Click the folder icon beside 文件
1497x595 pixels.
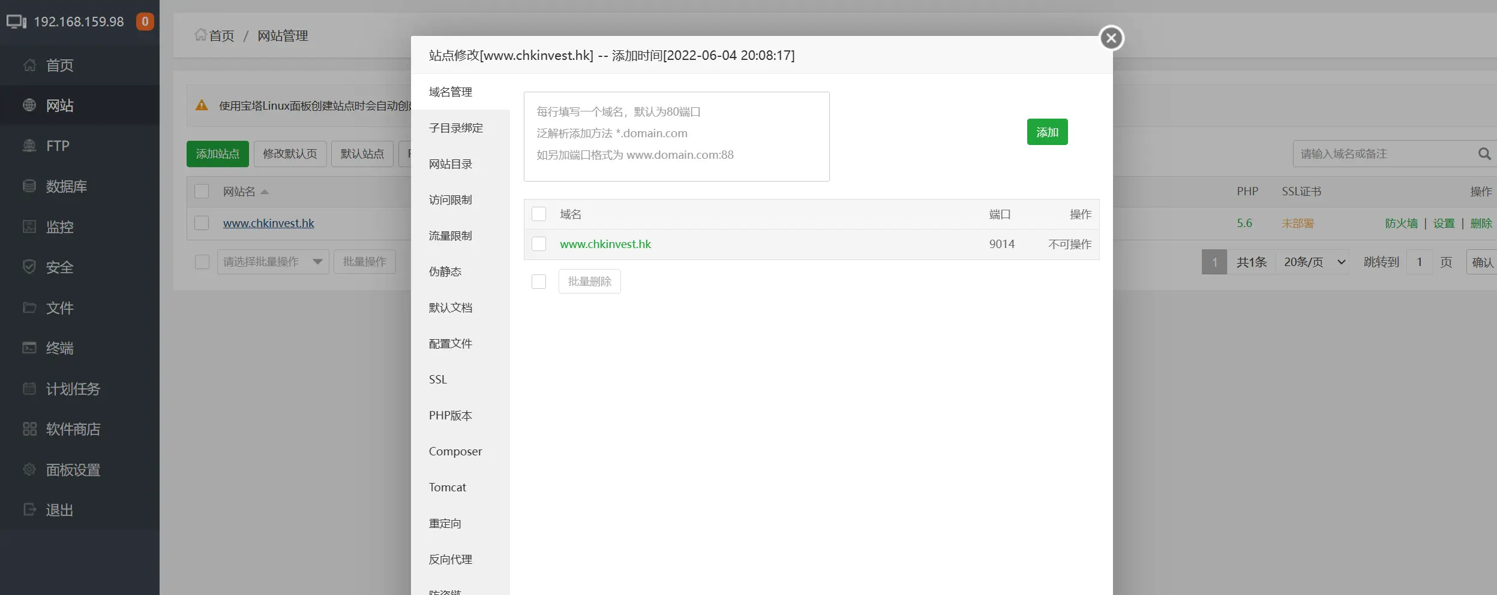click(29, 307)
